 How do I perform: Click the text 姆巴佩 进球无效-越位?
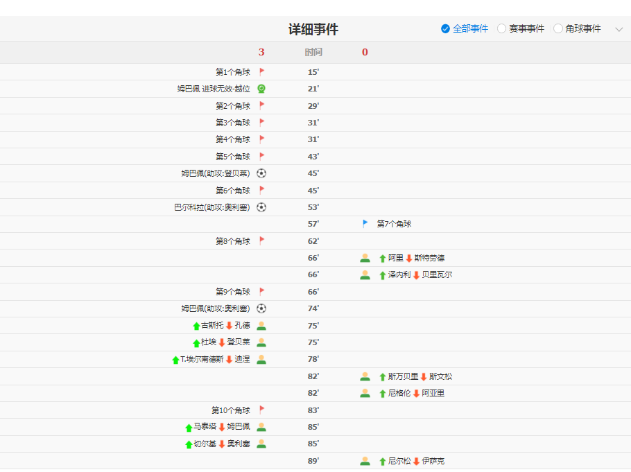(214, 89)
